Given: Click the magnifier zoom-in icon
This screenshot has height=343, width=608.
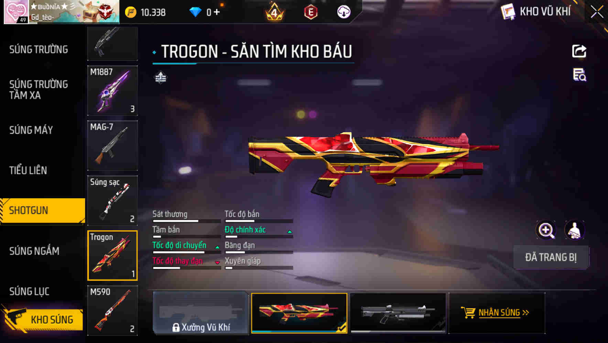Looking at the screenshot, I should (546, 230).
